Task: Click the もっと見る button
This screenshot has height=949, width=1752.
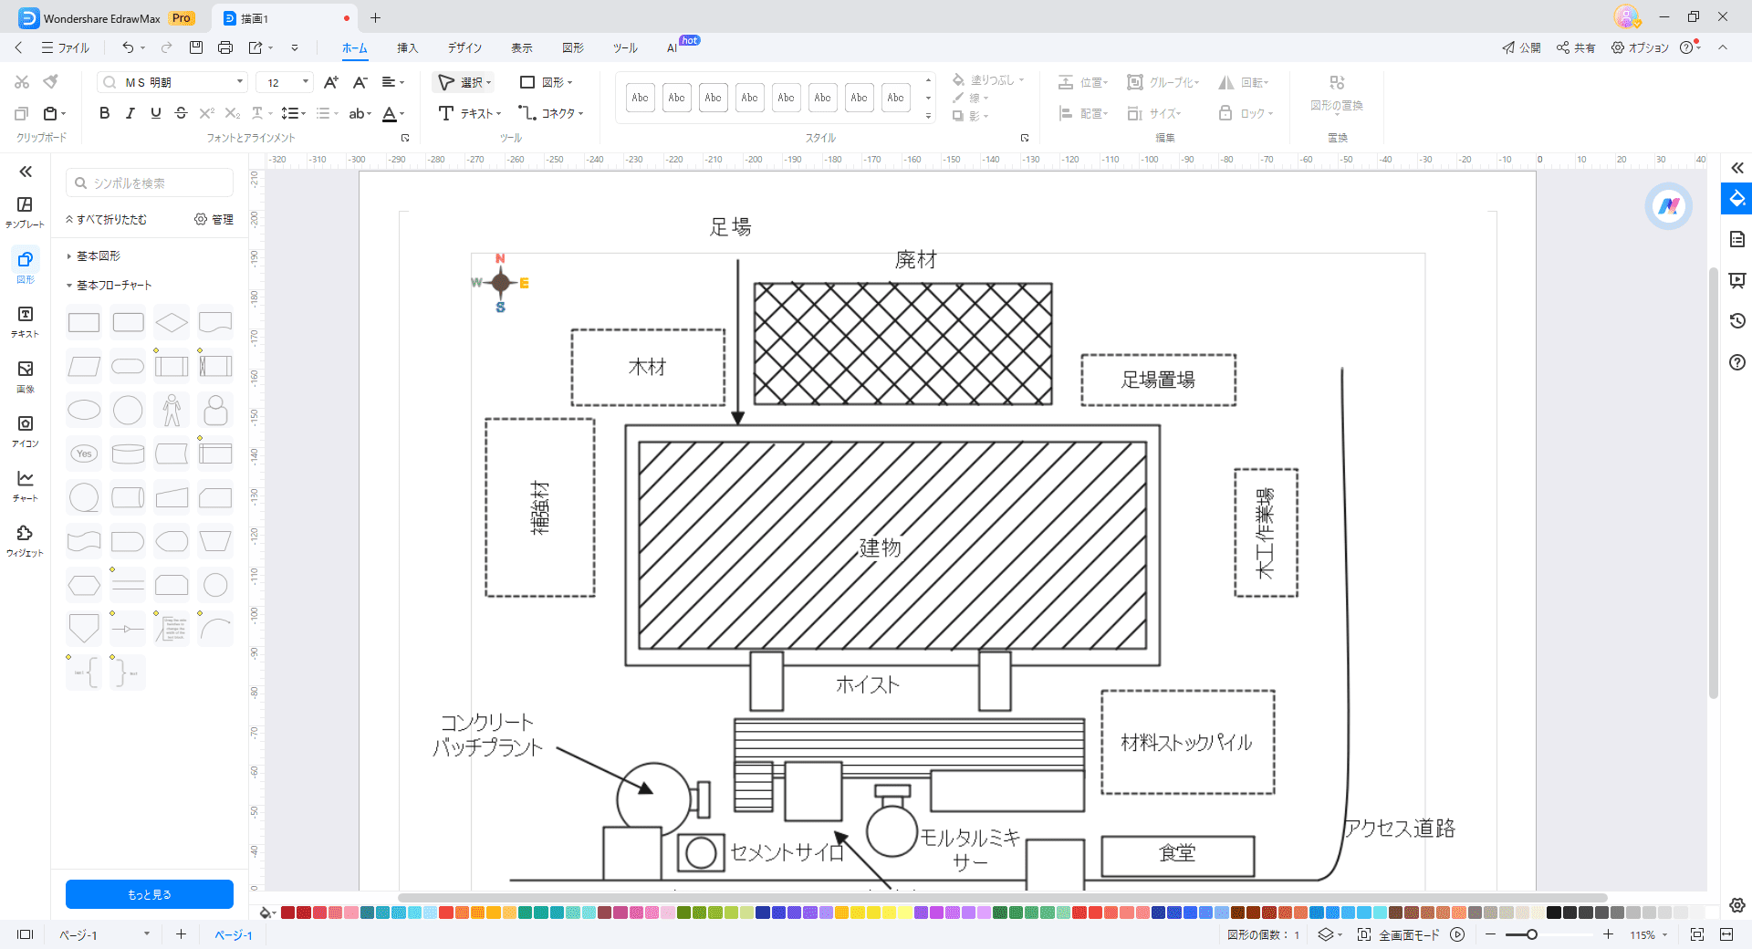Action: pyautogui.click(x=150, y=894)
